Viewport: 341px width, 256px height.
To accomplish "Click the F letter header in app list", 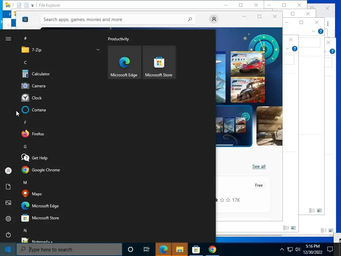I will (25, 123).
